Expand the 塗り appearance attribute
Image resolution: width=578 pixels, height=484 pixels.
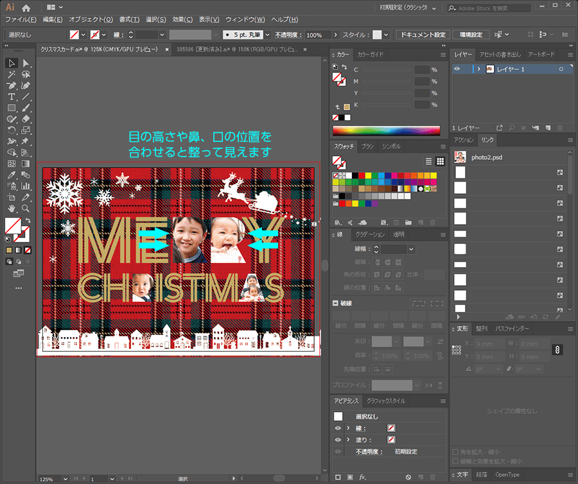(x=348, y=440)
